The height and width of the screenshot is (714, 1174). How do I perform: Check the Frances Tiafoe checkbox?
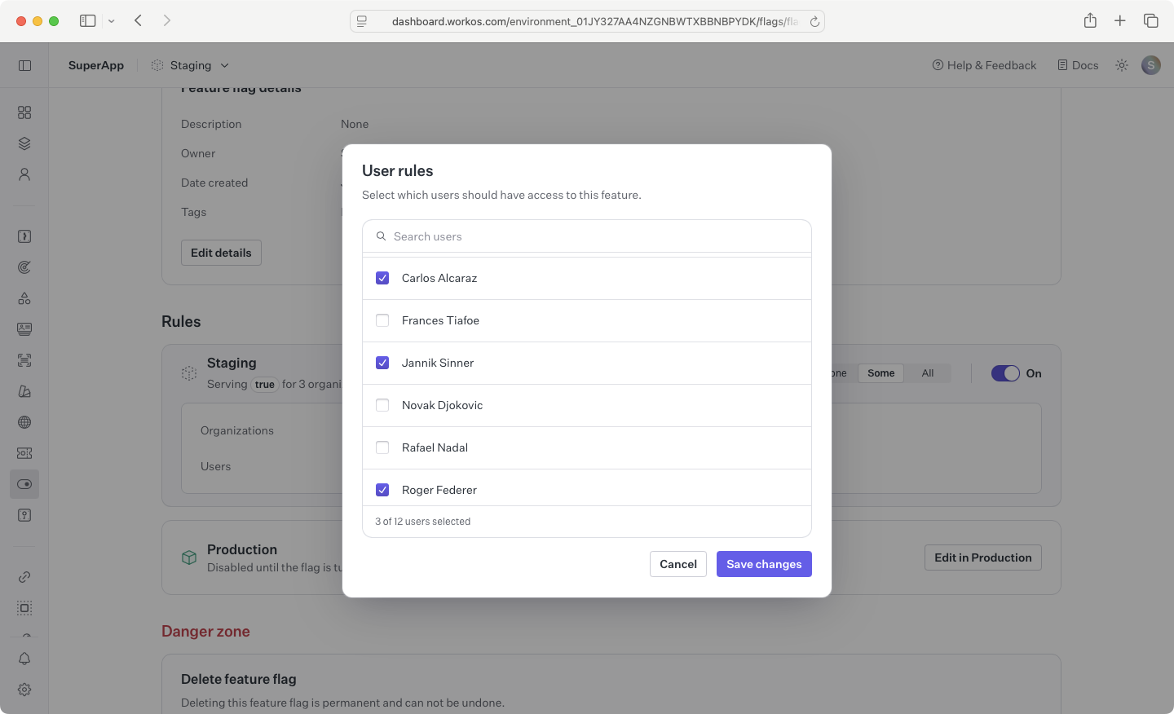382,320
